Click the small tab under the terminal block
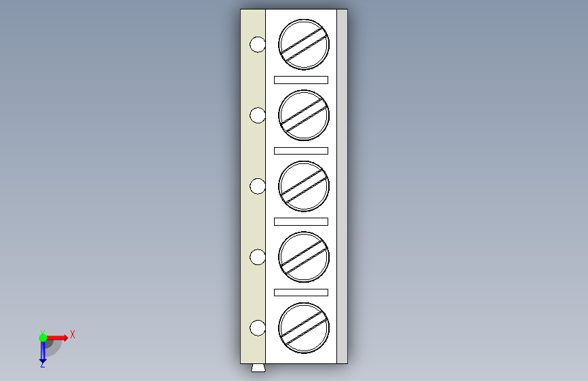The height and width of the screenshot is (381, 588). click(258, 368)
